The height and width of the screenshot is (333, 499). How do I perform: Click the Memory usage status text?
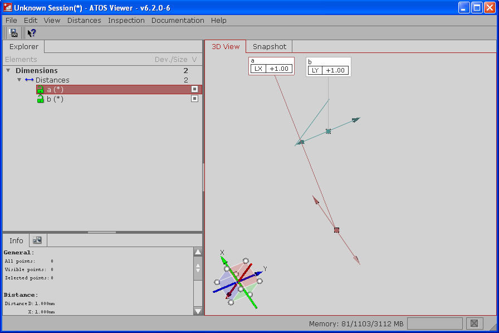click(356, 324)
